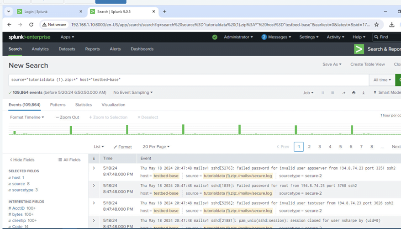Open Format Timeline dropdown
The height and width of the screenshot is (229, 401).
[x=27, y=117]
